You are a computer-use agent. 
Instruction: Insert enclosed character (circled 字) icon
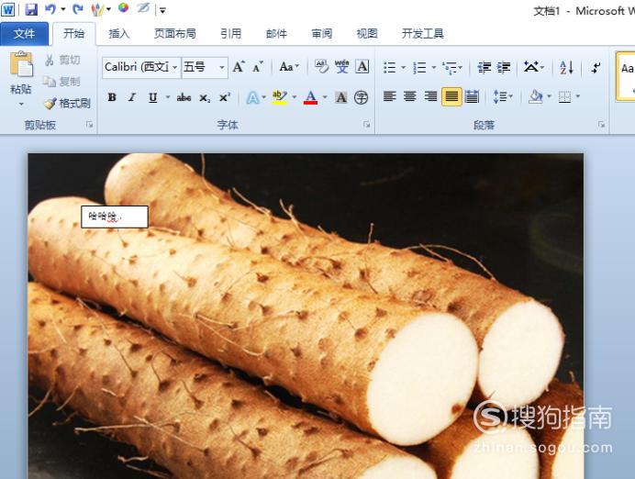pos(361,97)
